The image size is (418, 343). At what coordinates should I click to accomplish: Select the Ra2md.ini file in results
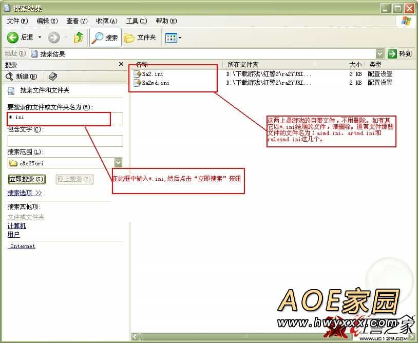(x=155, y=83)
